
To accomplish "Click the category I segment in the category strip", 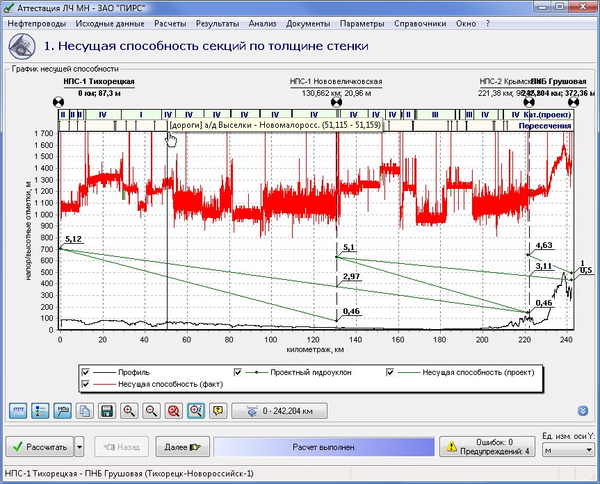I will pyautogui.click(x=141, y=115).
